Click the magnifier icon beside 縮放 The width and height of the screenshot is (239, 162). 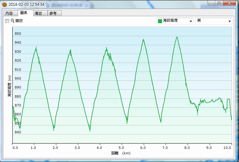click(x=13, y=21)
